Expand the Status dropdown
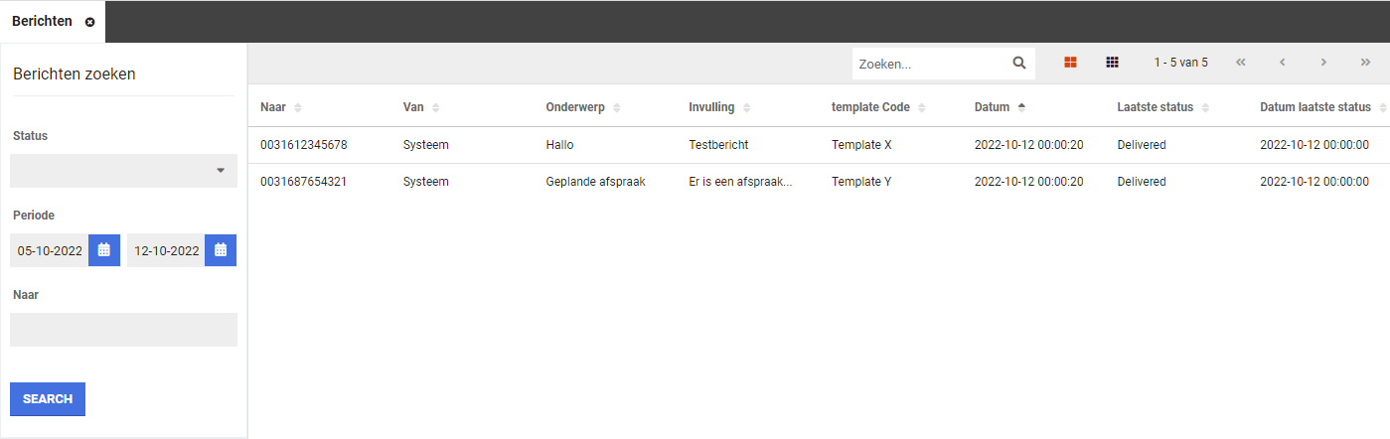The image size is (1390, 439). pos(123,171)
